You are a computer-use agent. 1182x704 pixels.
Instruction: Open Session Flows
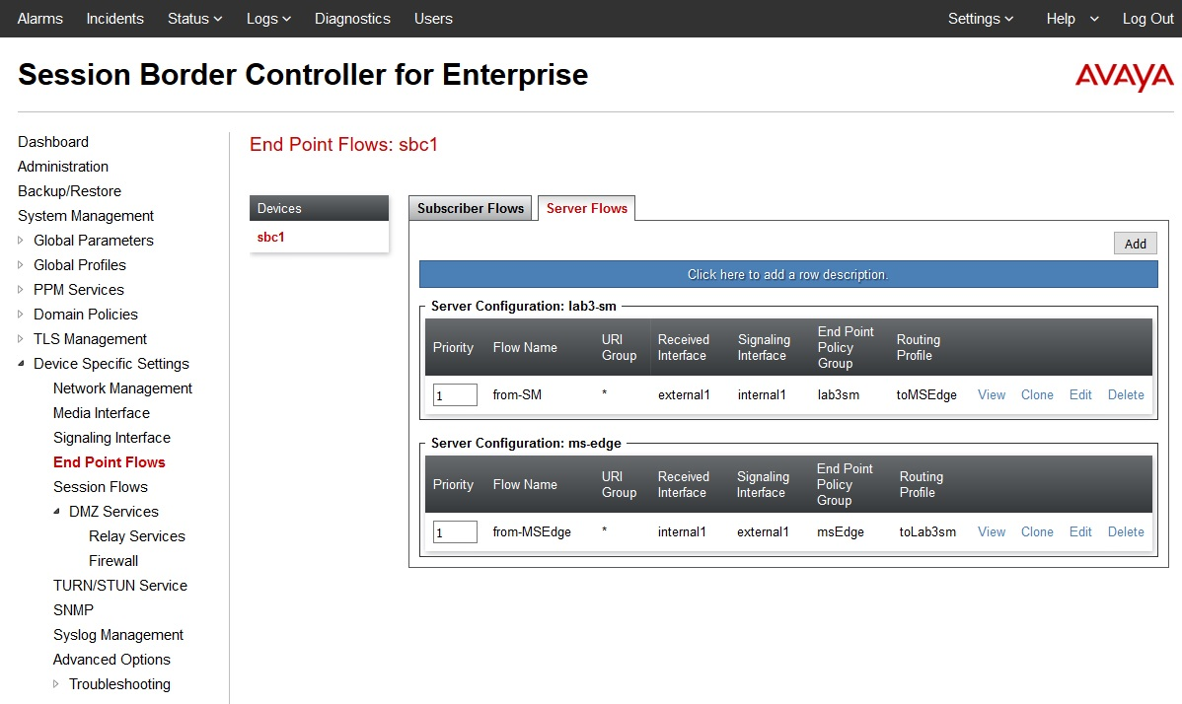(x=101, y=487)
